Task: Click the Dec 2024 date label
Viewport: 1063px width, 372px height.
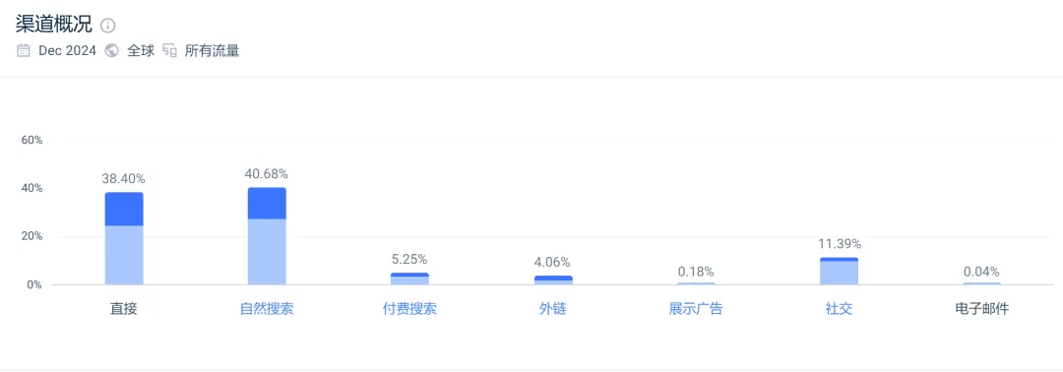Action: pos(67,51)
